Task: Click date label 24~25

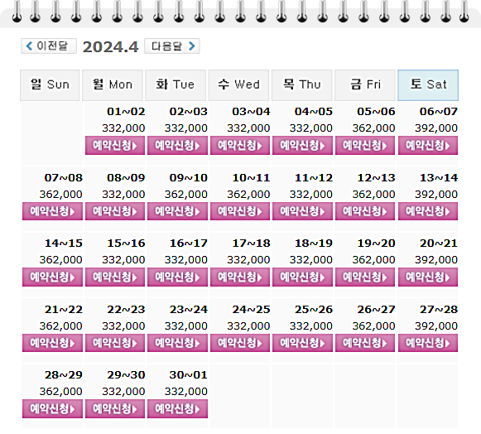Action: coord(251,310)
